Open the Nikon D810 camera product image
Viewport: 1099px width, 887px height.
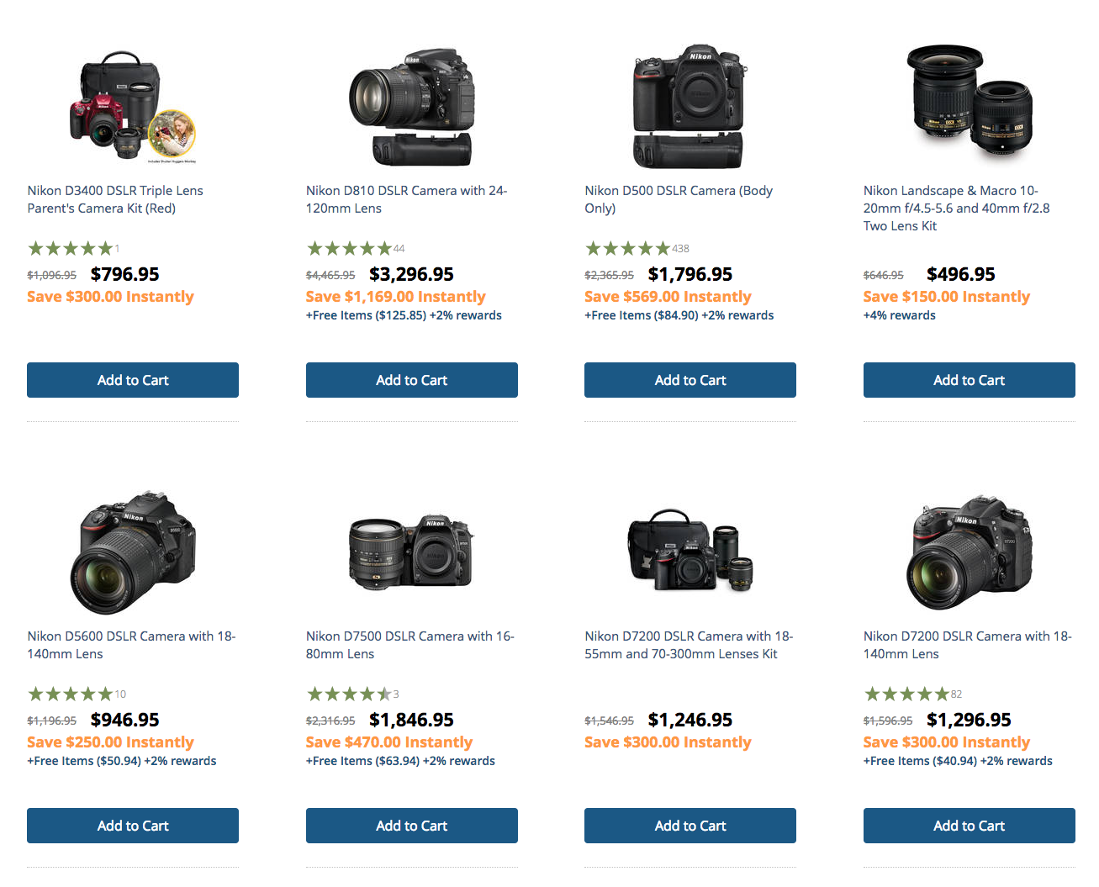pos(411,106)
